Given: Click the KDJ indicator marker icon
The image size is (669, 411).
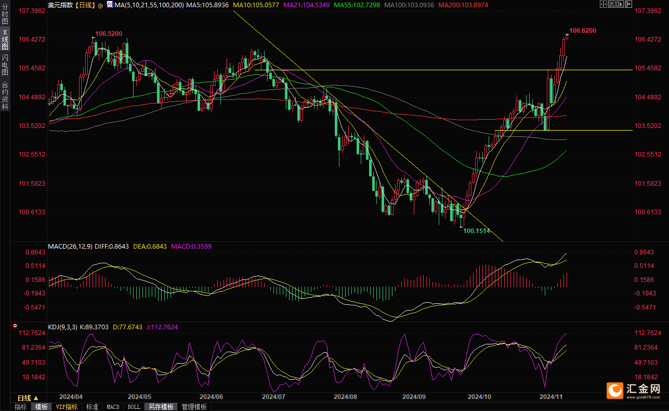Looking at the screenshot, I should (14, 326).
